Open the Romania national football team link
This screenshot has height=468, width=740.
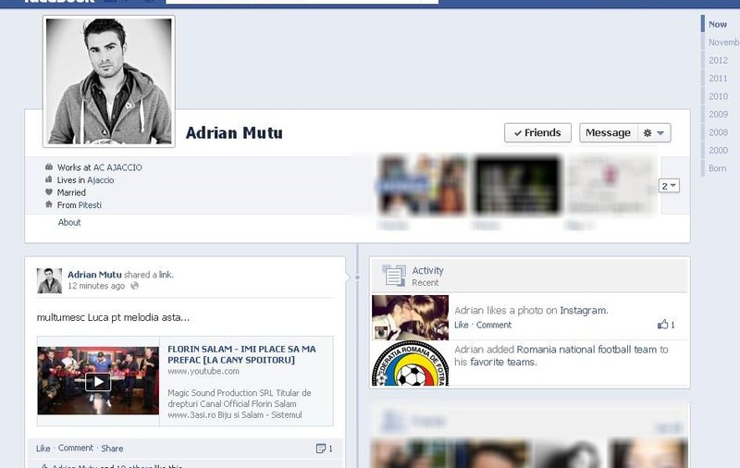[586, 350]
